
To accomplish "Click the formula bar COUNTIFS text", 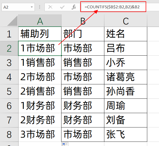I will pyautogui.click(x=112, y=7).
